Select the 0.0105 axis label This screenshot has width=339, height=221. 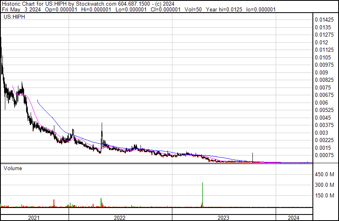pos(323,57)
